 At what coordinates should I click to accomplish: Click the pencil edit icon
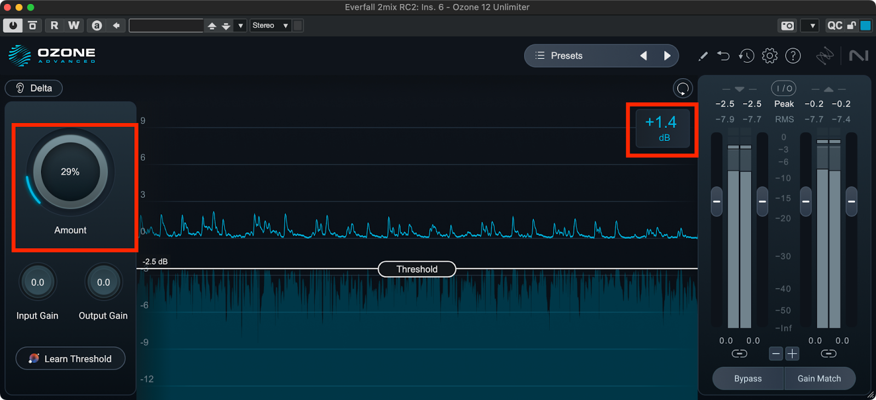click(x=703, y=56)
